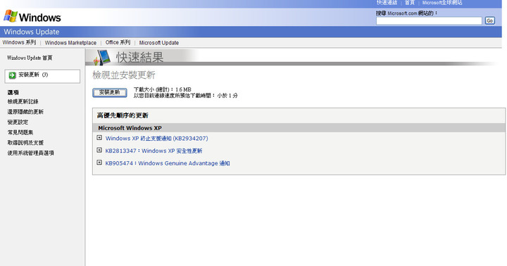This screenshot has width=507, height=266.
Task: Open the Office 系列 menu item
Action: pos(118,42)
